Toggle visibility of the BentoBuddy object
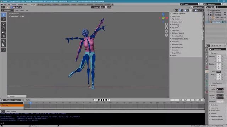Image resolution: width=227 pixels, height=127 pixels. [225, 22]
